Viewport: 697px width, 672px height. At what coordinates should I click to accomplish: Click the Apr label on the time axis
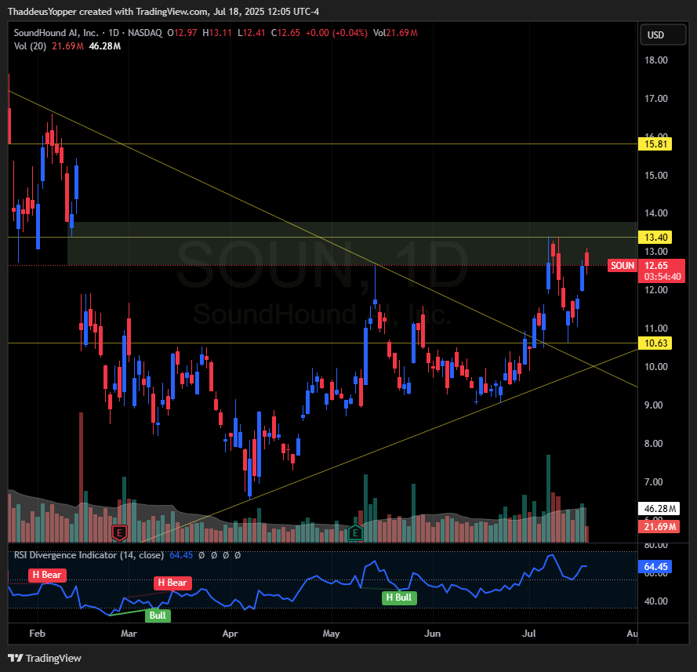tap(230, 634)
